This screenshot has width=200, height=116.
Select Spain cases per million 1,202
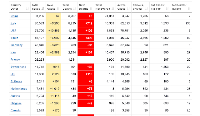pyautogui.click(x=165, y=38)
